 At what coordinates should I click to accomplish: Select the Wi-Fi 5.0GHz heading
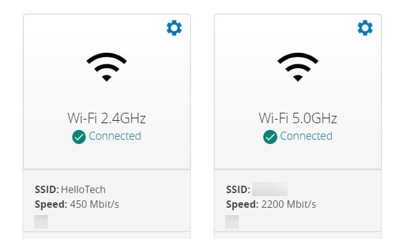(x=298, y=118)
